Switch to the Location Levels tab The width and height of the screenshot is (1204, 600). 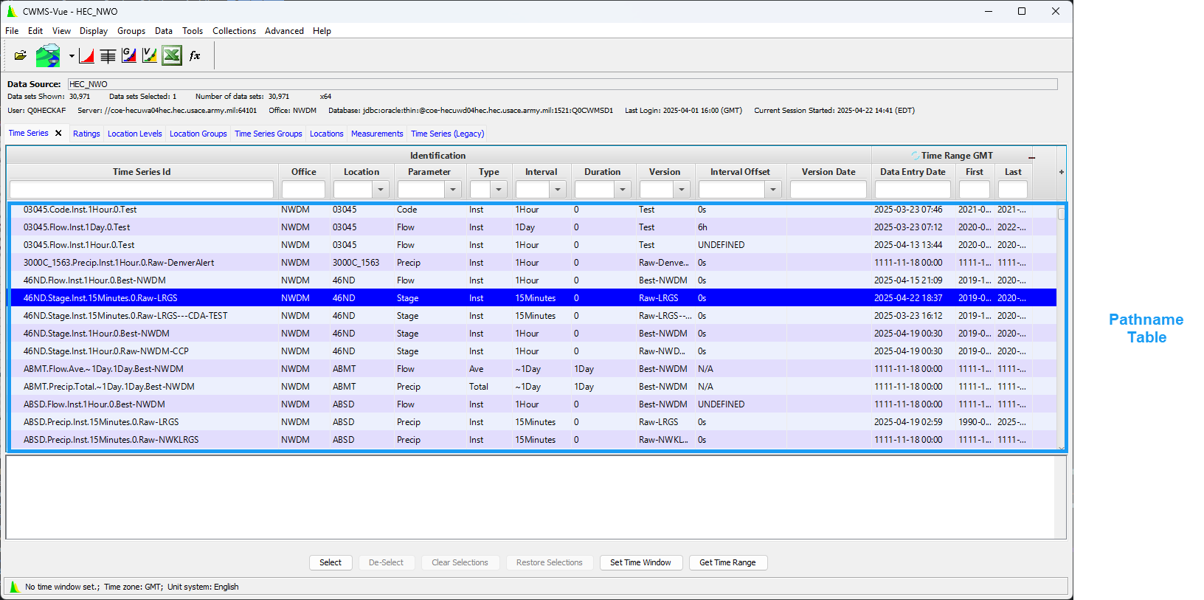(134, 134)
